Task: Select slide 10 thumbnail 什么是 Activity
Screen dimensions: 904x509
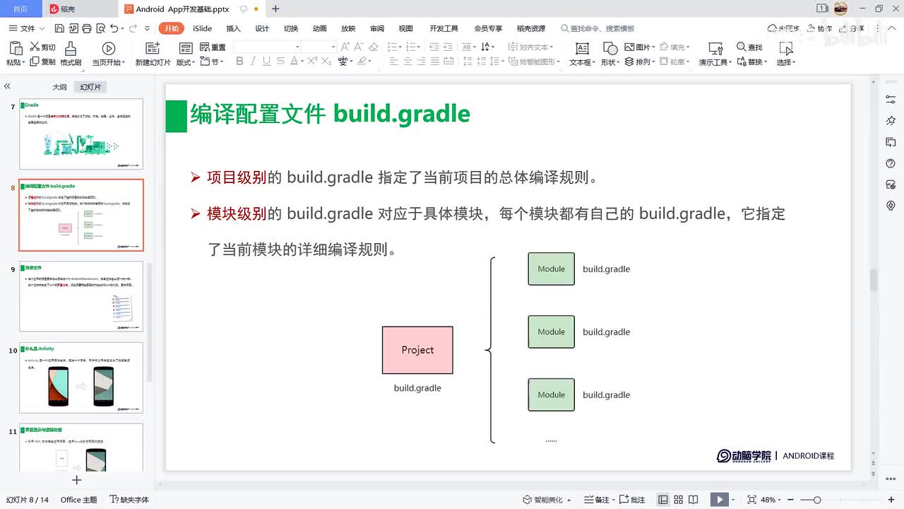Action: (81, 378)
